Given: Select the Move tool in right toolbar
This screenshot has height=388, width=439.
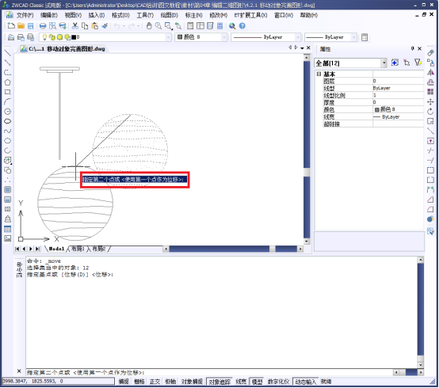Looking at the screenshot, I should 430,102.
